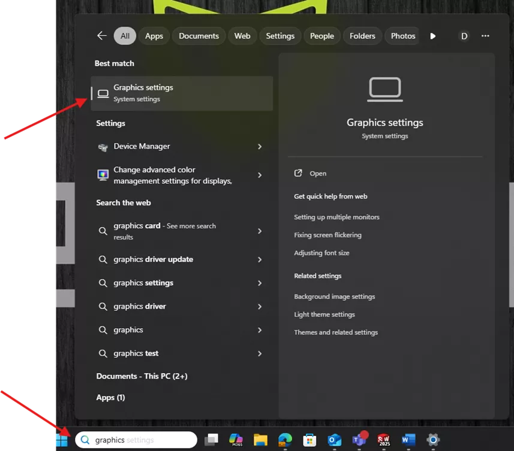The width and height of the screenshot is (514, 451).
Task: Expand the Device Manager result chevron
Action: pos(260,146)
